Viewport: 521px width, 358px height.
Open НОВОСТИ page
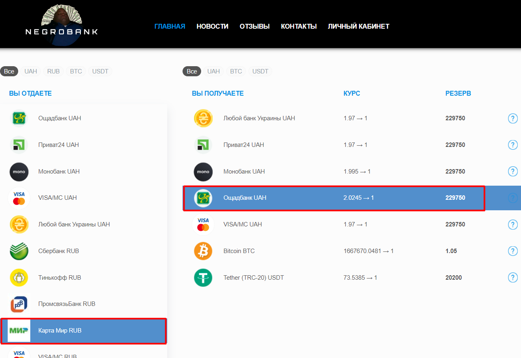212,26
